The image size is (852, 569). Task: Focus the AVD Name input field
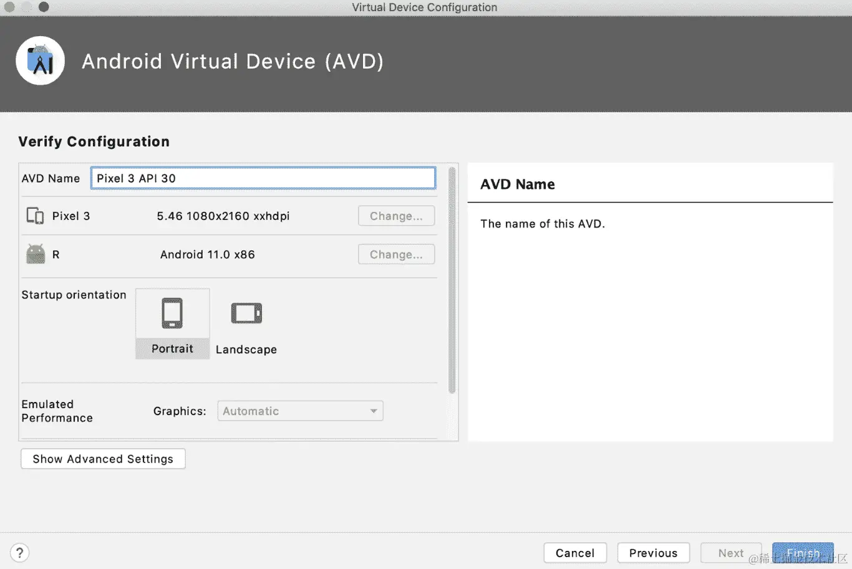[263, 178]
